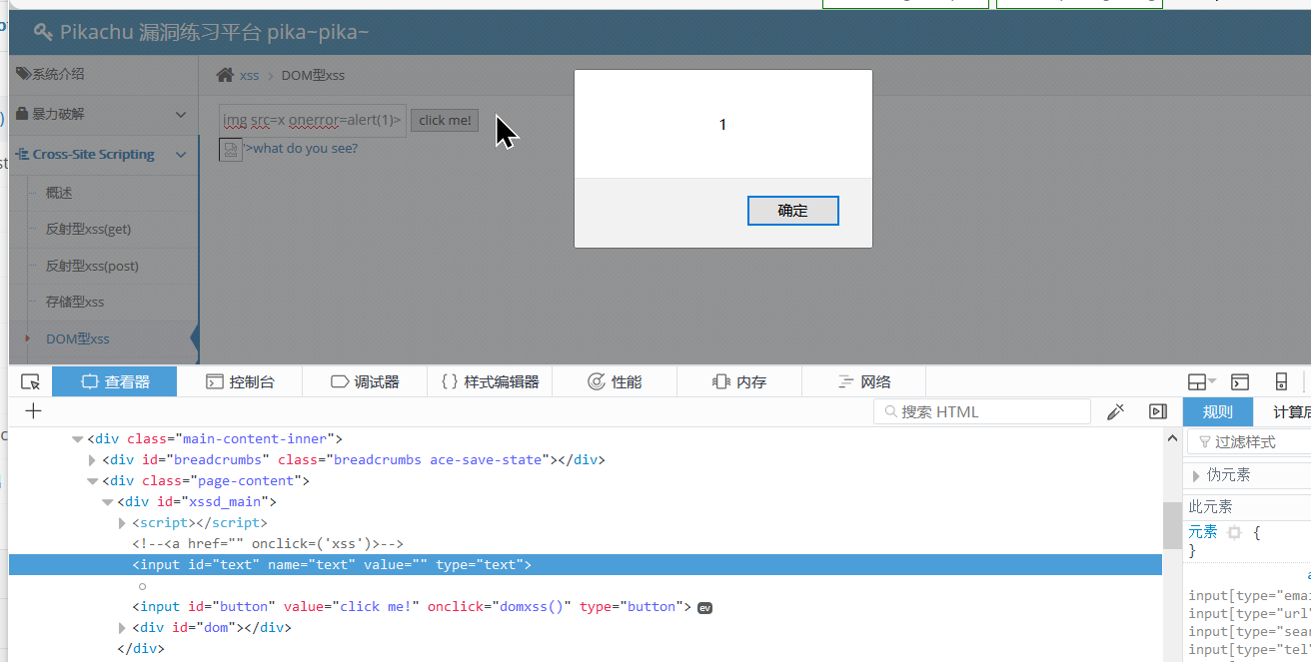Open 反射型xss(post) sidebar entry
This screenshot has width=1311, height=662.
[92, 266]
